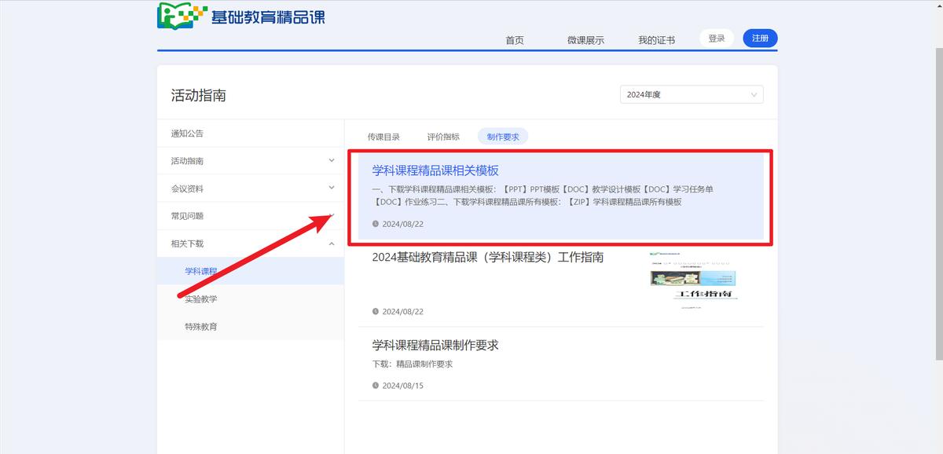Click the 登录 button
The height and width of the screenshot is (454, 943).
tap(716, 38)
